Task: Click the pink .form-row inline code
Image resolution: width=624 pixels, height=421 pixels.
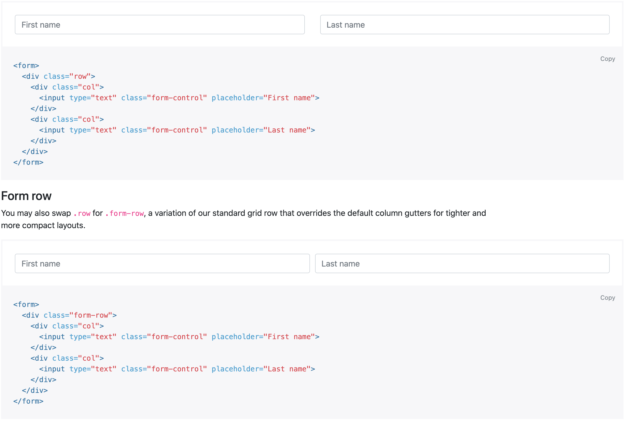Action: [x=125, y=214]
